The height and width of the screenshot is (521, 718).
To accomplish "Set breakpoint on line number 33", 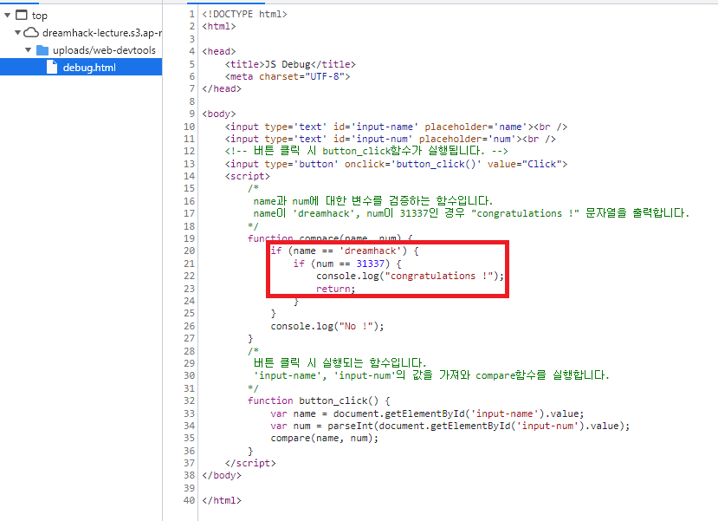I will pyautogui.click(x=189, y=414).
